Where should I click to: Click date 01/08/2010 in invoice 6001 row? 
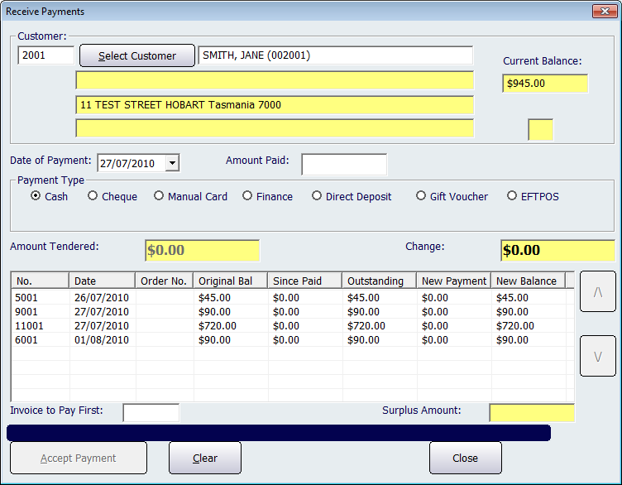click(x=102, y=340)
